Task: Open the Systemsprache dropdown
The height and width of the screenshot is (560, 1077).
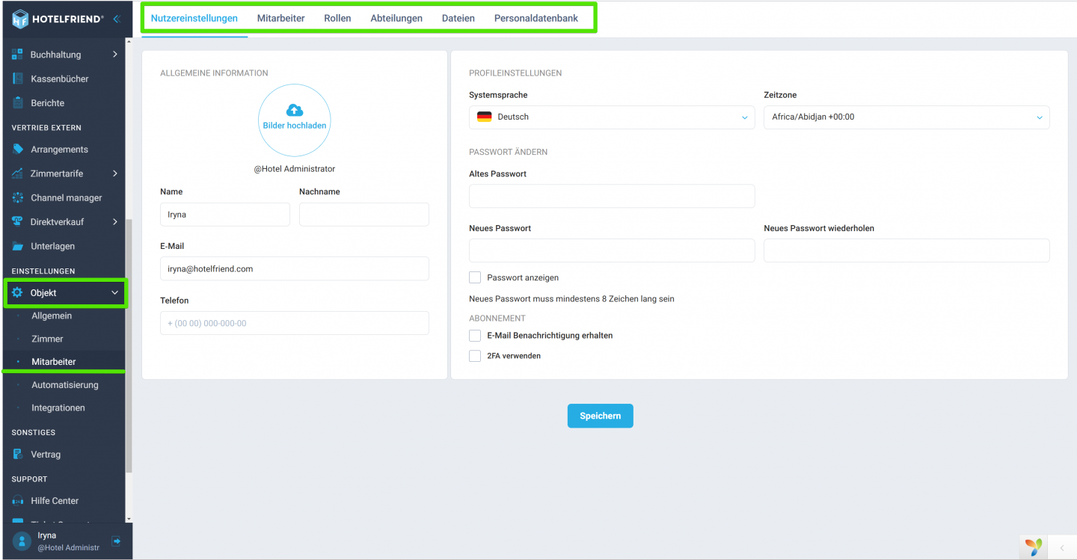Action: [x=612, y=117]
